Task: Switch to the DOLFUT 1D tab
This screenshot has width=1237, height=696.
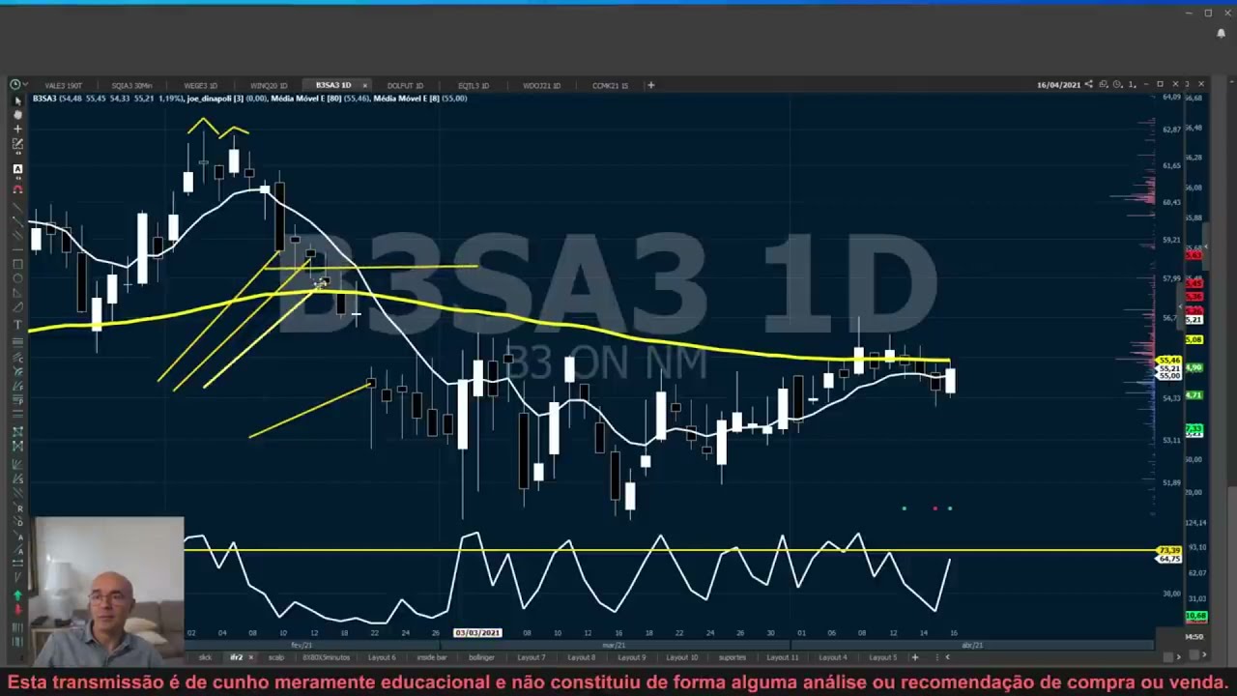Action: click(x=405, y=85)
